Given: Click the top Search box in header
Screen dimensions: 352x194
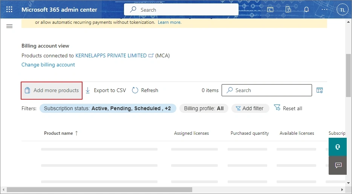Looking at the screenshot, I should click(x=181, y=10).
